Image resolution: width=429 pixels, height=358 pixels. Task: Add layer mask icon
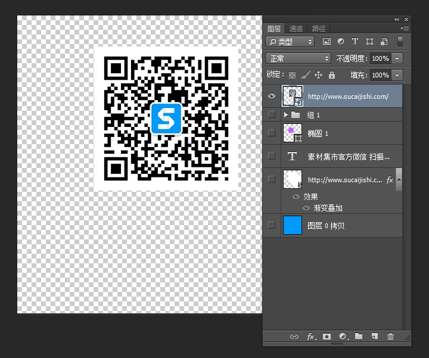point(327,337)
